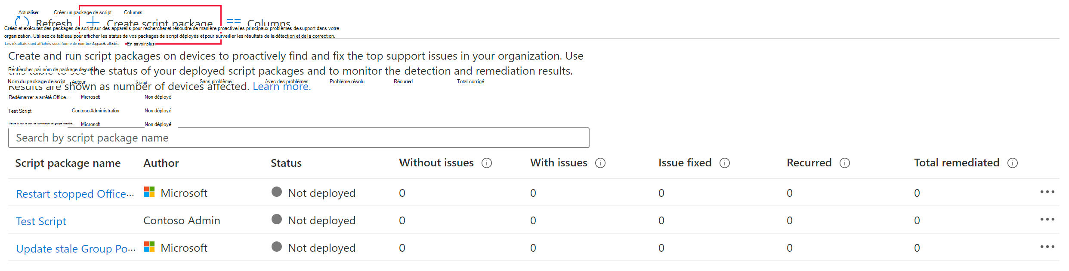Follow the Learn more link

(x=281, y=87)
